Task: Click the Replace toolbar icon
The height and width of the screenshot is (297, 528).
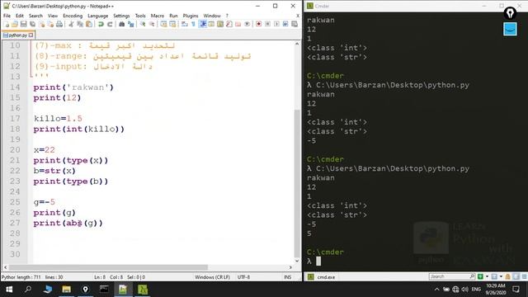Action: (x=130, y=24)
